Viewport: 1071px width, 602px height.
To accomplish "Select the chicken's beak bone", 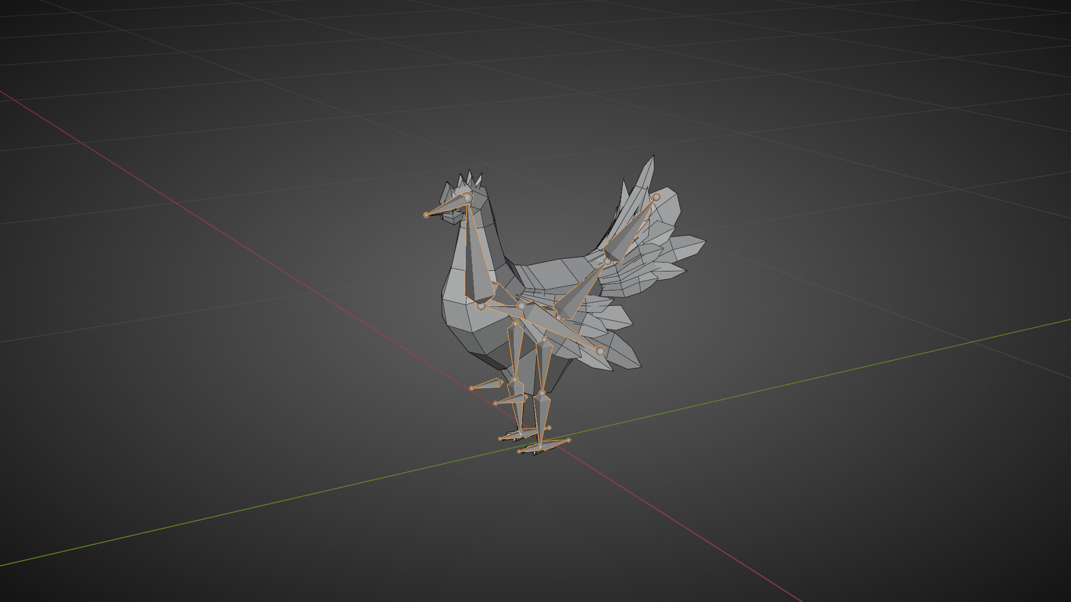I will 447,206.
